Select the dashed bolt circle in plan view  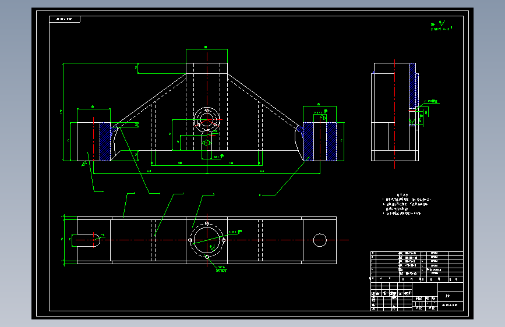[207, 240]
